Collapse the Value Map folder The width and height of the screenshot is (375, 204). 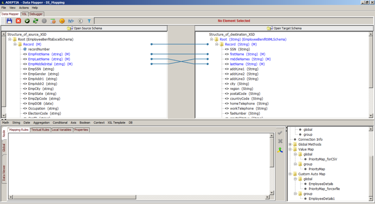pos(290,149)
